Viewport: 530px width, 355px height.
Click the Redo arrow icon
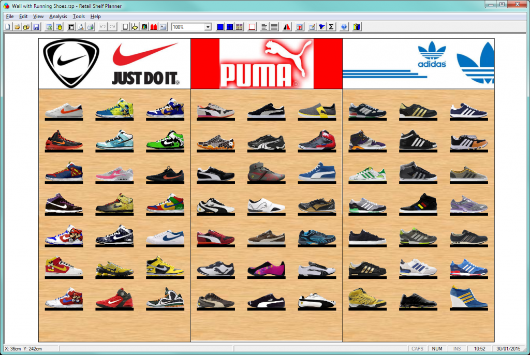click(x=112, y=27)
